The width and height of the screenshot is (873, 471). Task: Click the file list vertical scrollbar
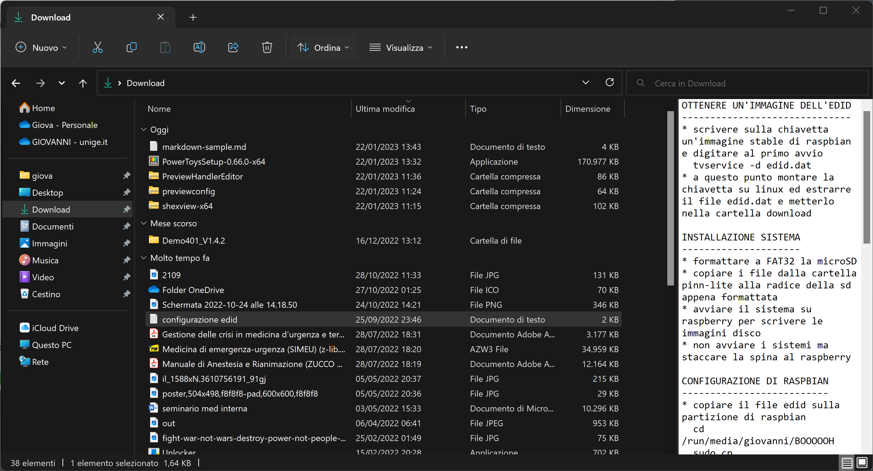[x=670, y=197]
